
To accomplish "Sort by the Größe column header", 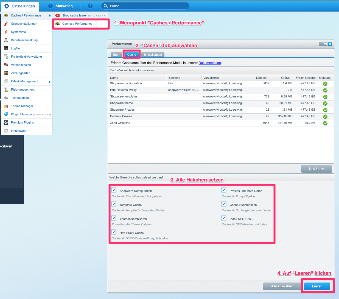I will (282, 78).
